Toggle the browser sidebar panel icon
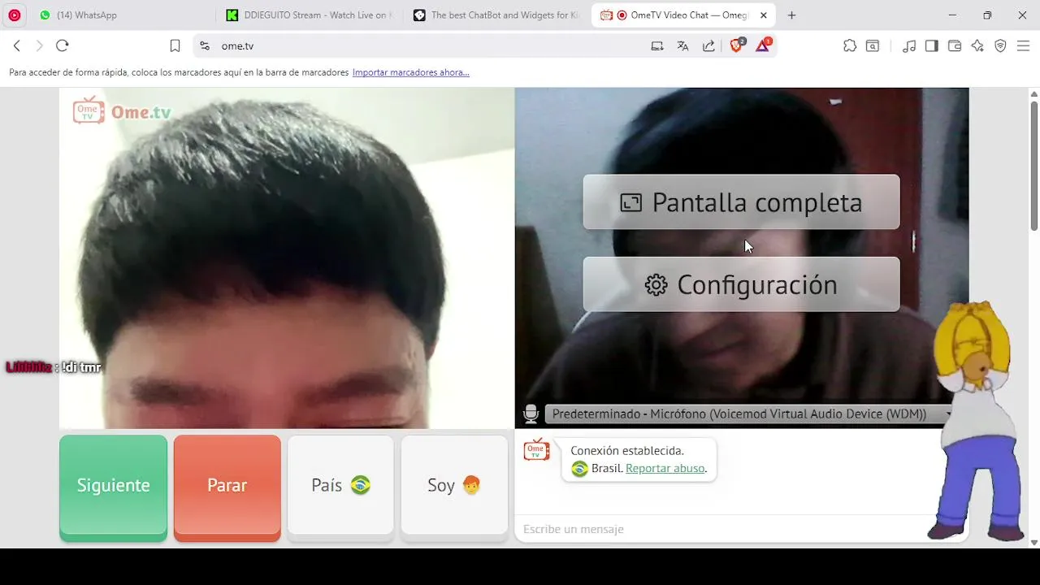 pos(932,46)
